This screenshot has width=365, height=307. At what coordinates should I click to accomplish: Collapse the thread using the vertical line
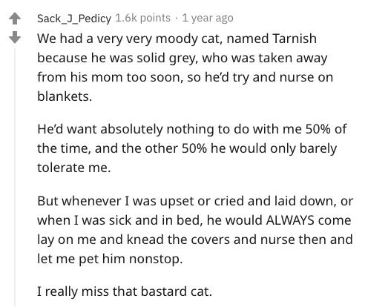pos(15,177)
